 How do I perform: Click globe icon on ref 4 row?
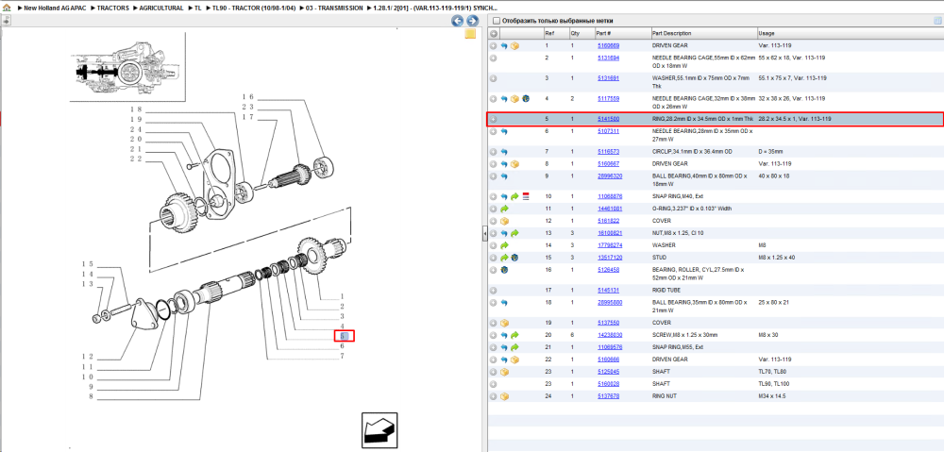pyautogui.click(x=526, y=99)
